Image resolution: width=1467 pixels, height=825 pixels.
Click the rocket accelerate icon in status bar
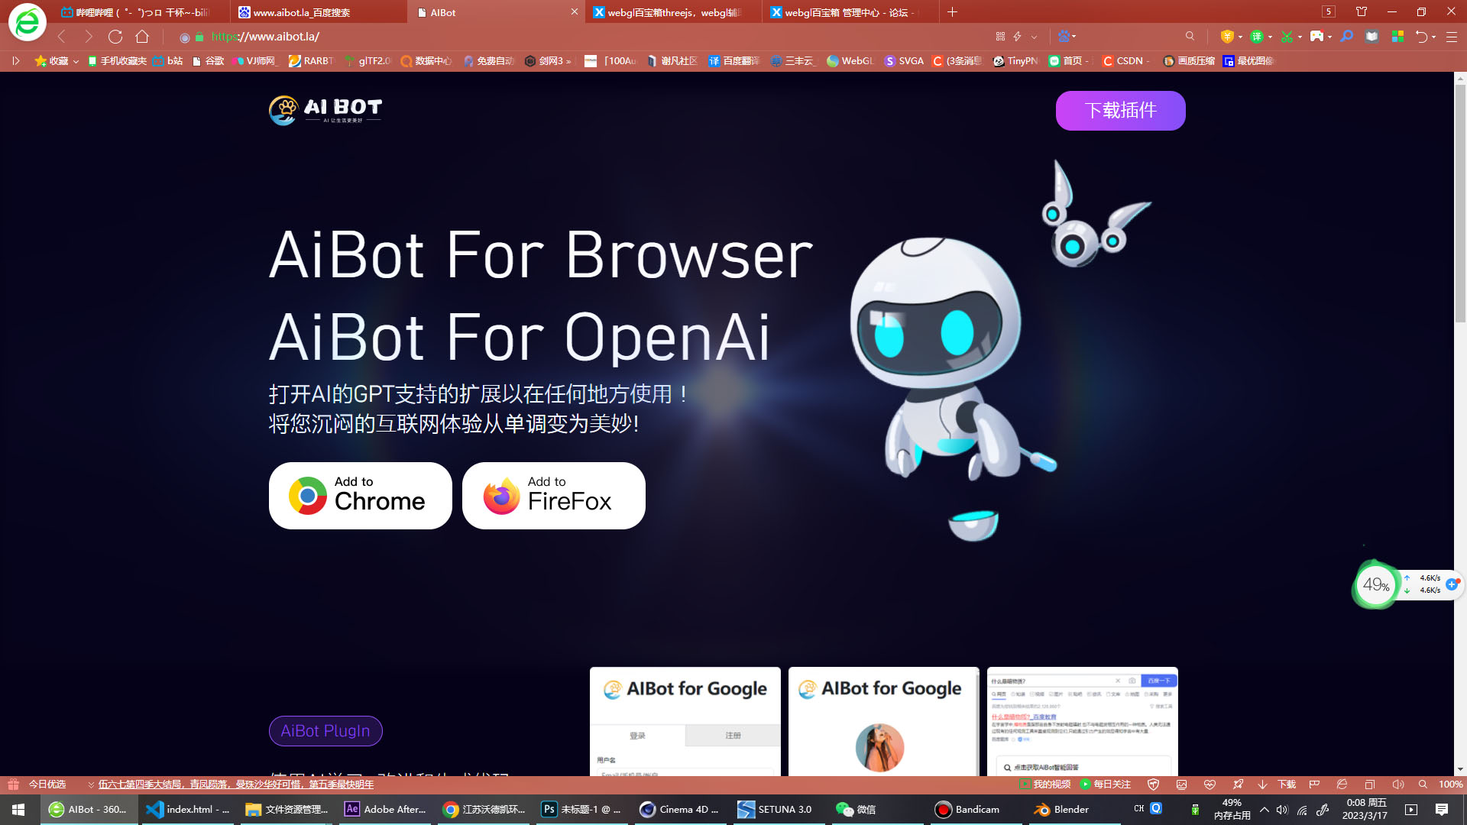click(x=1238, y=785)
